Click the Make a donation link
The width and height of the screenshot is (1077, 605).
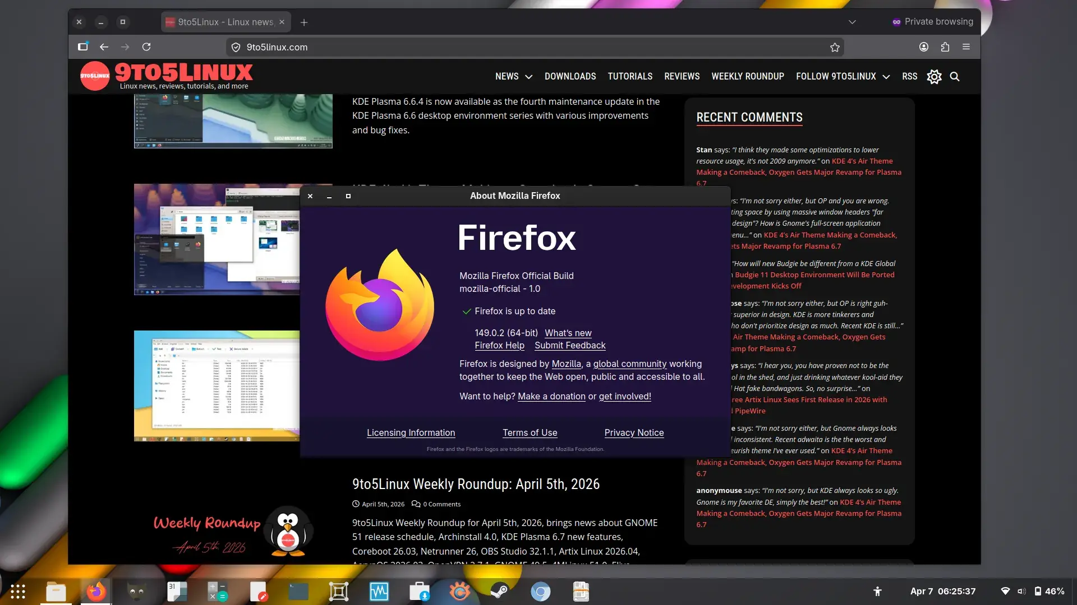tap(551, 397)
